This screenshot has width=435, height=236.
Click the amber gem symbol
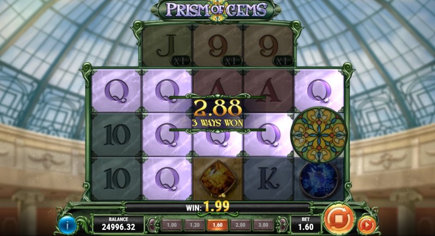pos(217,178)
